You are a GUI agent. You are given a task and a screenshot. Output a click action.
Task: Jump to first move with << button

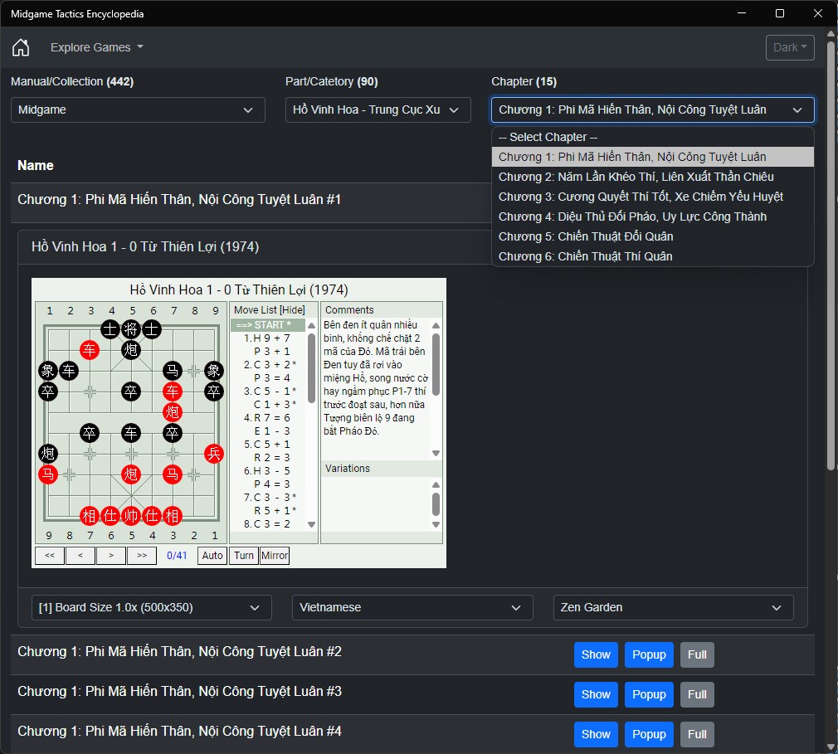point(50,555)
